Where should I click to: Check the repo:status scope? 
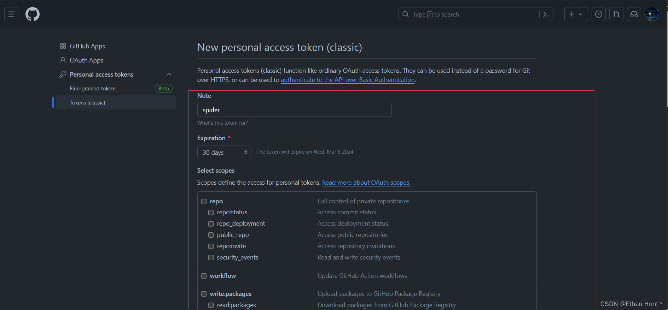point(211,213)
